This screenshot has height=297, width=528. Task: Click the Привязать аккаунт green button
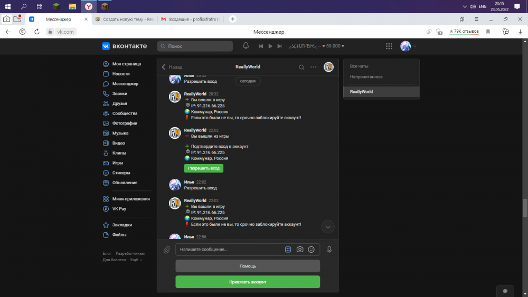click(248, 282)
